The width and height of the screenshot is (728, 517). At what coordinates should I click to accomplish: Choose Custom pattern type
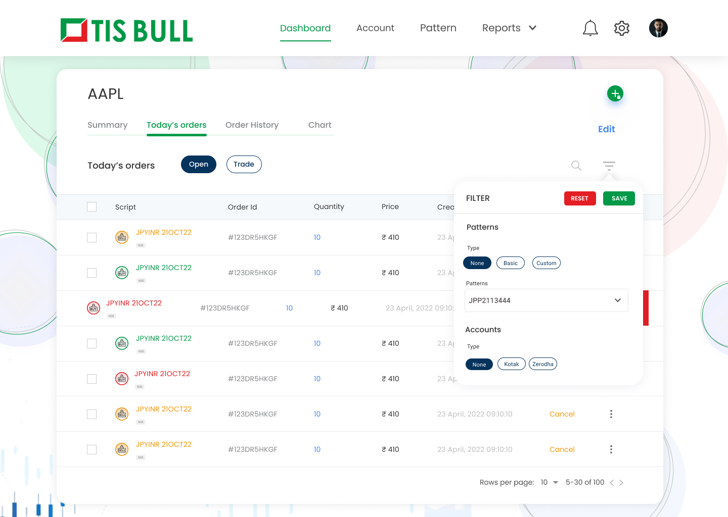click(547, 263)
